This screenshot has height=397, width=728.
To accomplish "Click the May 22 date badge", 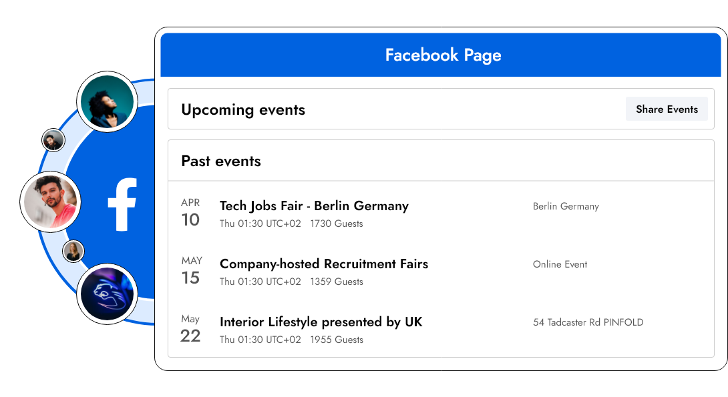I will click(x=190, y=329).
